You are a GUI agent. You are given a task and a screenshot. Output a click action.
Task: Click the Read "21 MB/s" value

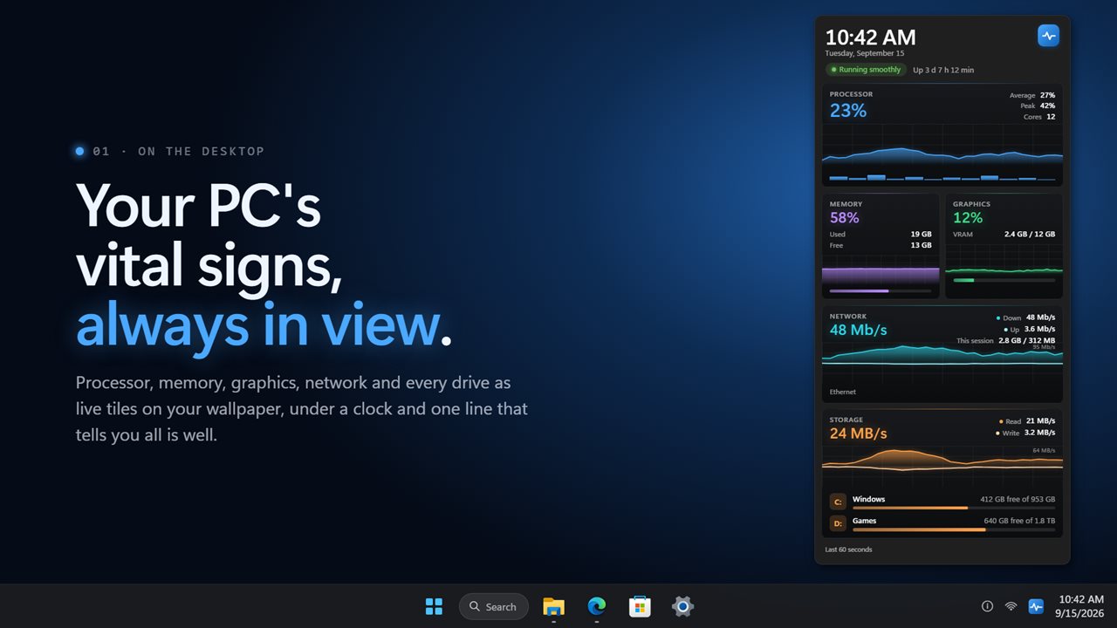(1040, 421)
